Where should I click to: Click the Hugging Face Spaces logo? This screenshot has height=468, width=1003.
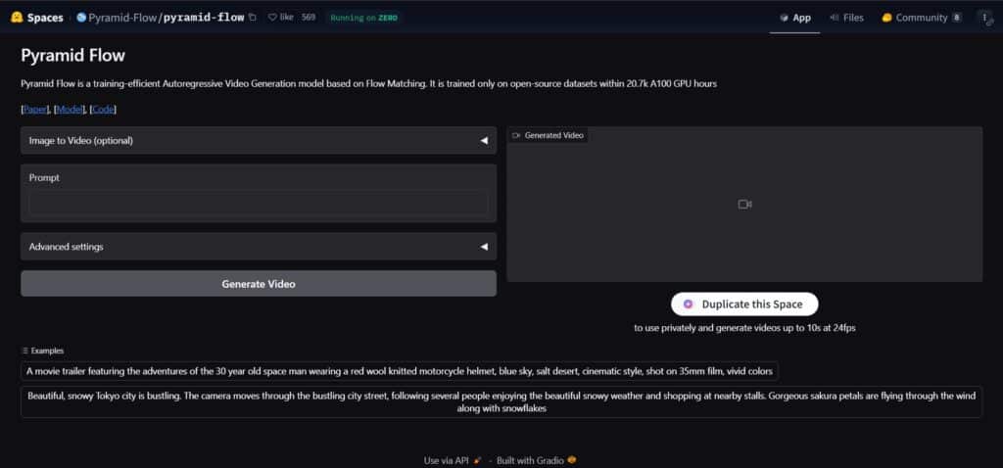(x=17, y=17)
